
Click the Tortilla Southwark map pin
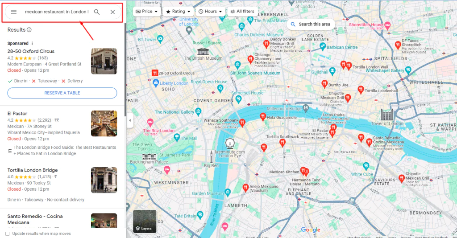tap(282, 143)
